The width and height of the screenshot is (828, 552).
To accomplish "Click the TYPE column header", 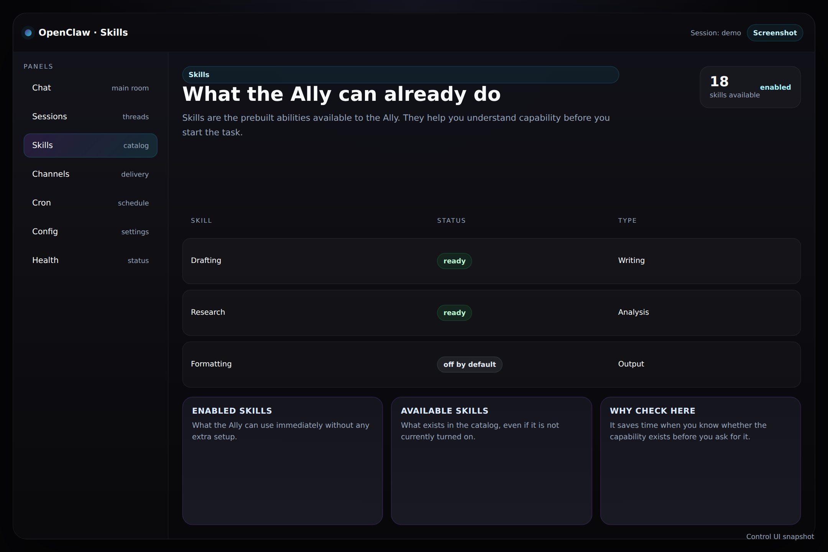I will click(627, 220).
